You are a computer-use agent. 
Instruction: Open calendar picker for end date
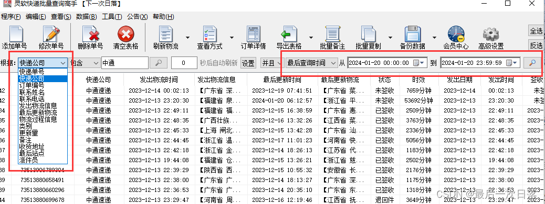512,63
